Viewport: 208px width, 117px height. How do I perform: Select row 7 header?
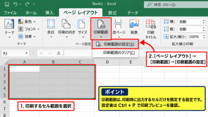click(5, 109)
